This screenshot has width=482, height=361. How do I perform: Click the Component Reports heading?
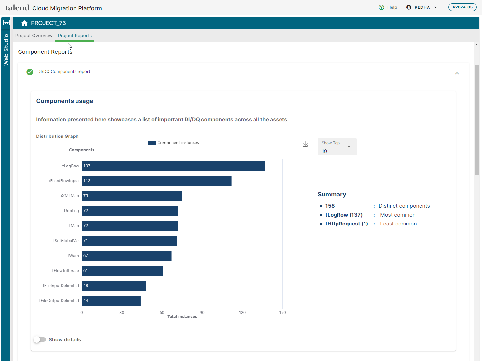pos(45,52)
